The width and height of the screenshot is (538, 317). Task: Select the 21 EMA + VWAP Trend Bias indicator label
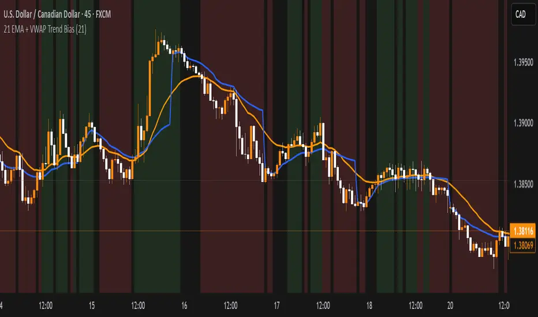coord(45,29)
